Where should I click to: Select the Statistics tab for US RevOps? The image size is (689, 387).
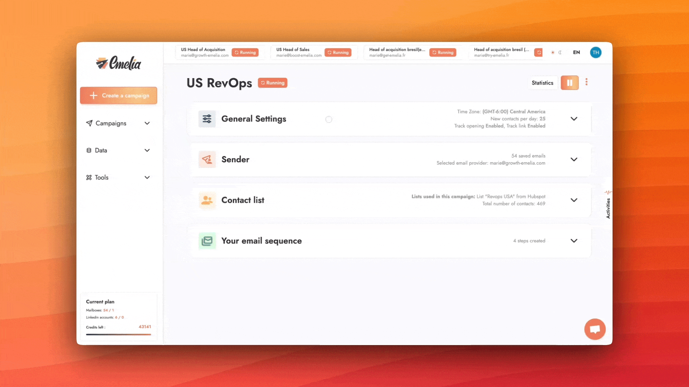click(x=542, y=83)
